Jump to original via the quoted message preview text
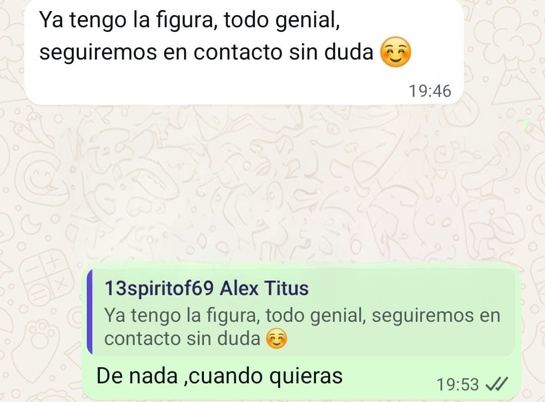 302,327
